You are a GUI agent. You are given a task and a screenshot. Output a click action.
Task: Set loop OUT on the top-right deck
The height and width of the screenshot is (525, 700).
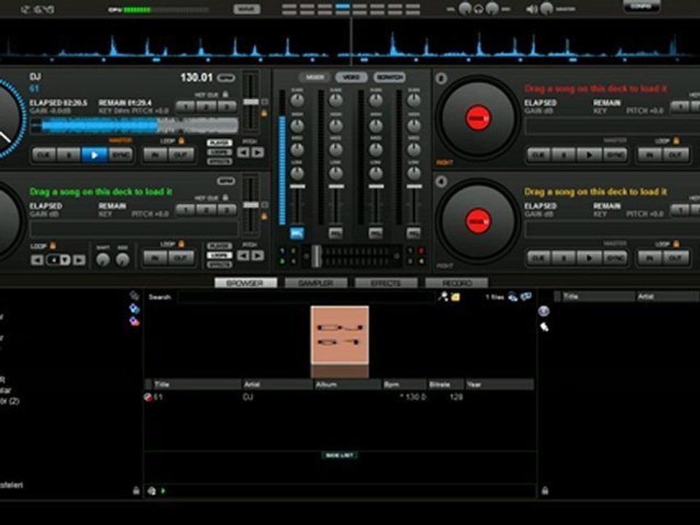click(676, 155)
